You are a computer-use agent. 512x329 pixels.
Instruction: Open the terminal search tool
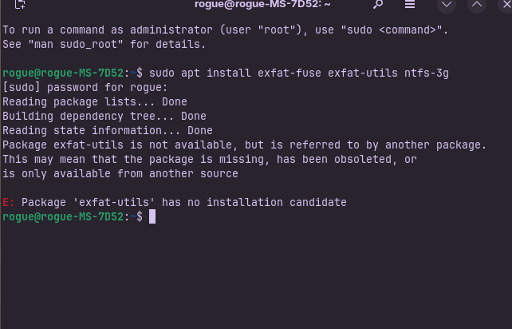pyautogui.click(x=378, y=4)
